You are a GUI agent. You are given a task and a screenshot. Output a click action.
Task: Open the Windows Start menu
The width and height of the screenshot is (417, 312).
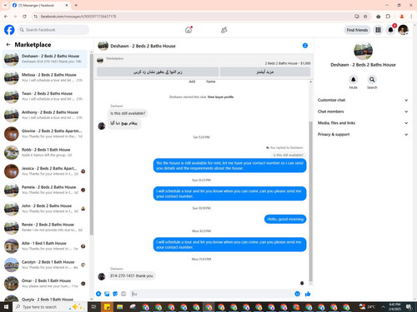(6, 307)
